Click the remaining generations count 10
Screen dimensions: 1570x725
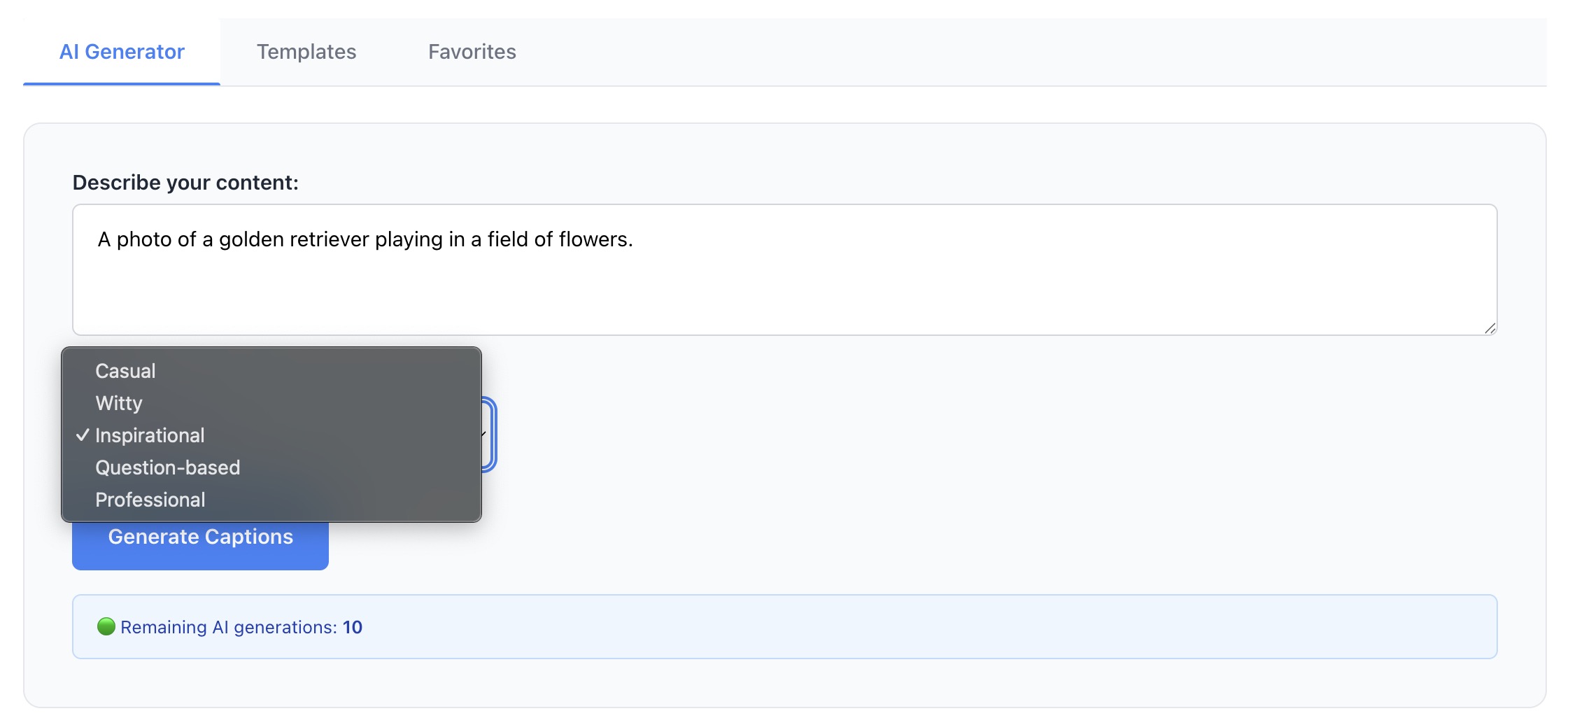pos(353,627)
